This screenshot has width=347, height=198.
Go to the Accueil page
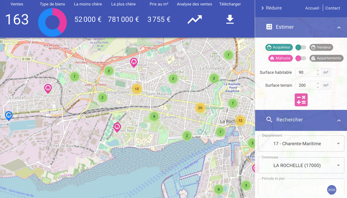click(312, 8)
